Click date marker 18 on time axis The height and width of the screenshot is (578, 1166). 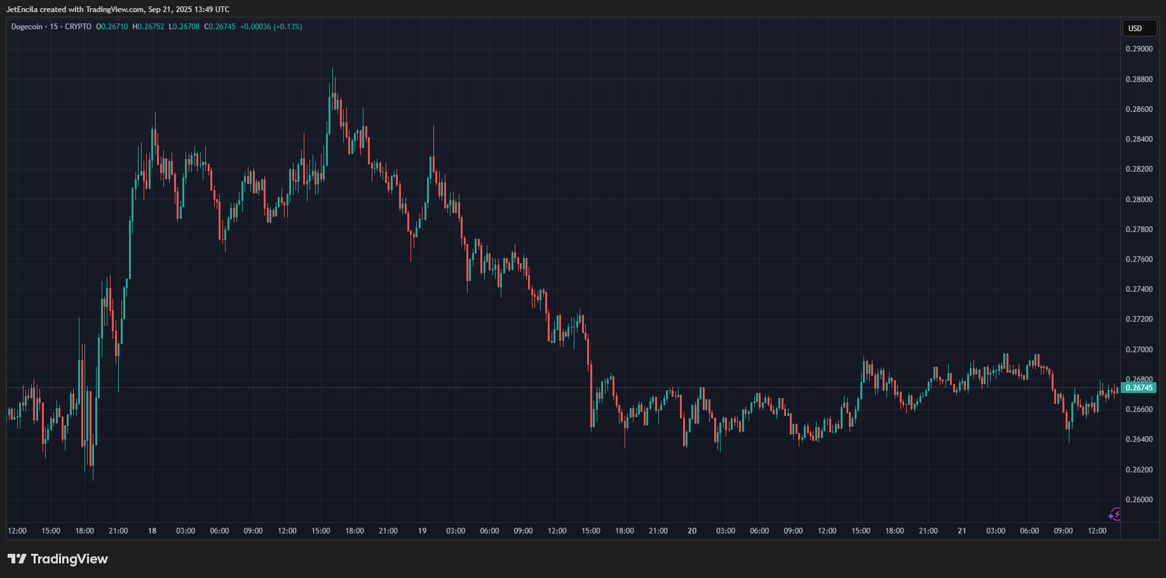tap(152, 531)
